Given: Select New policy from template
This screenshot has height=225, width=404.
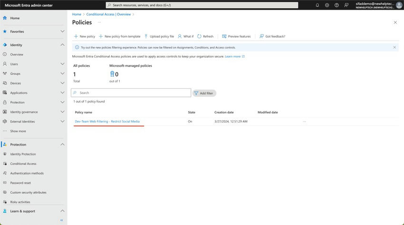Looking at the screenshot, I should click(x=120, y=36).
